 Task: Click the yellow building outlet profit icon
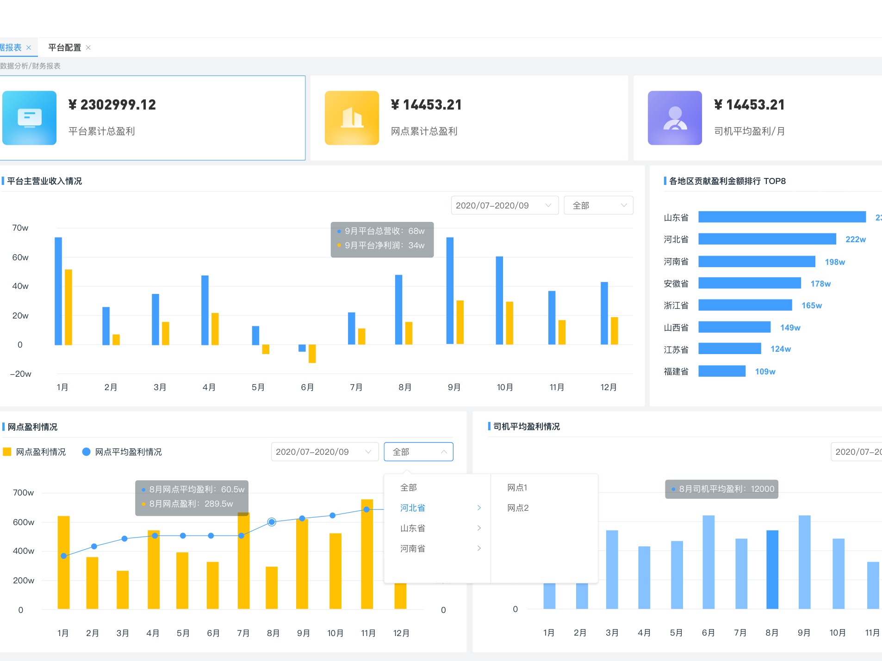point(352,118)
